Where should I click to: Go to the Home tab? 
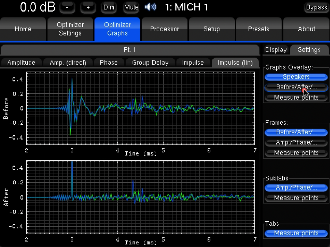pos(23,29)
